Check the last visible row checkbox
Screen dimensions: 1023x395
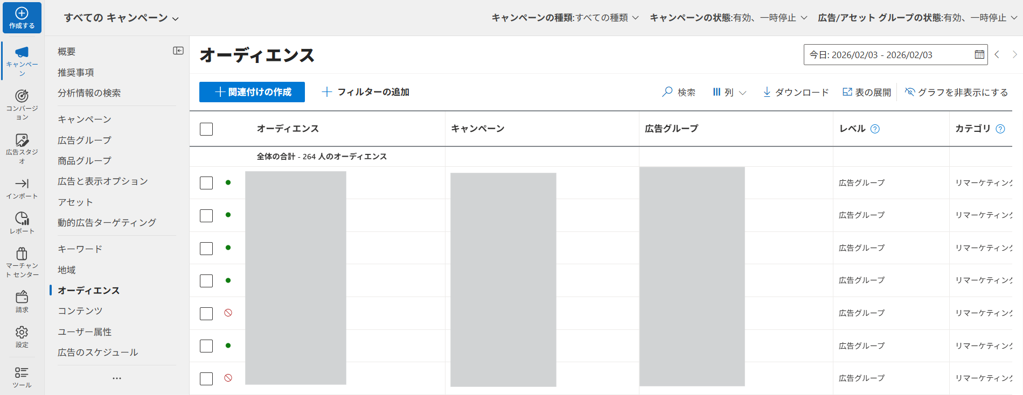(206, 379)
